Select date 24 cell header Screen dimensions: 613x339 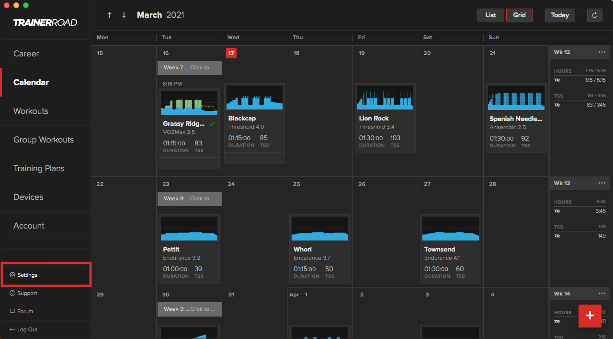coord(231,184)
